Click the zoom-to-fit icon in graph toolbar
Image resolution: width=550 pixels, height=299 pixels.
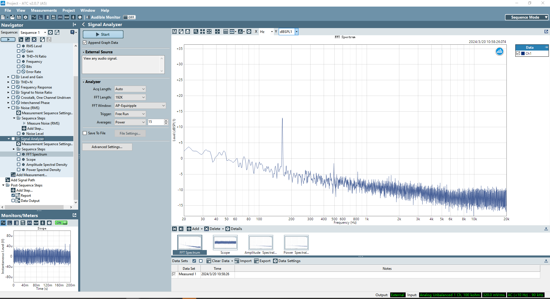coord(209,32)
